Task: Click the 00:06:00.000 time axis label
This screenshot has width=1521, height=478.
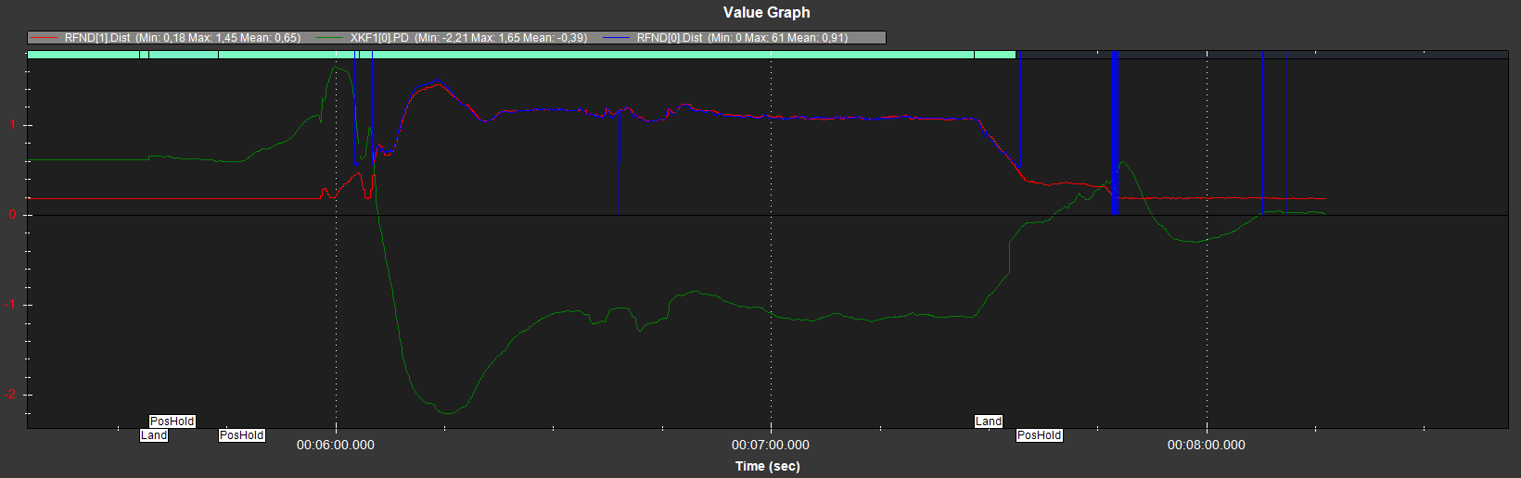Action: tap(336, 446)
